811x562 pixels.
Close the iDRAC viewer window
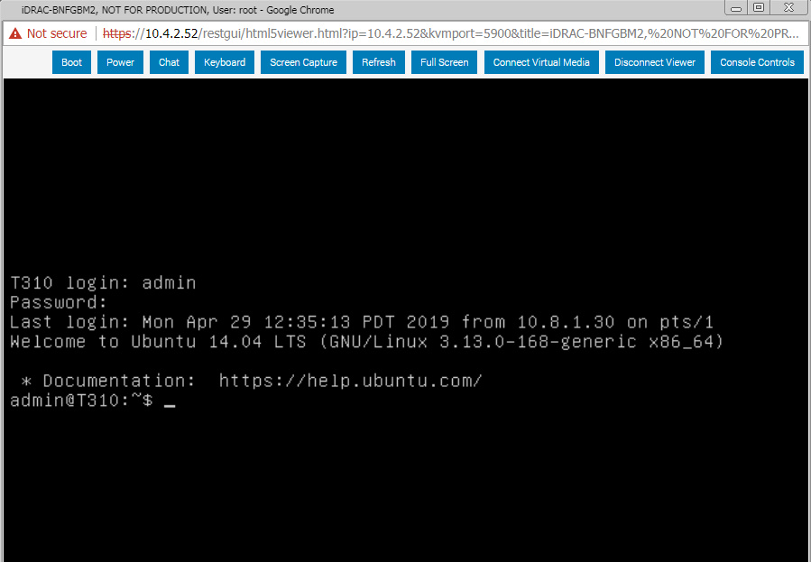[788, 8]
